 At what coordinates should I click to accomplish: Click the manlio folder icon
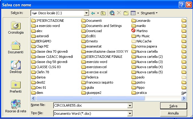coord(133,26)
